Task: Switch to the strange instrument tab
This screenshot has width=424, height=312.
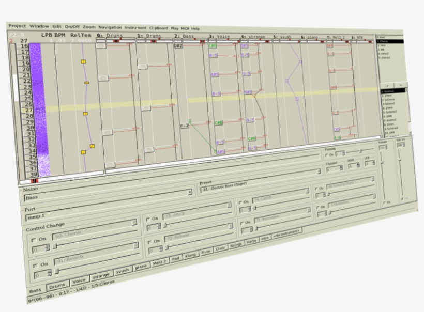Action: point(101,276)
